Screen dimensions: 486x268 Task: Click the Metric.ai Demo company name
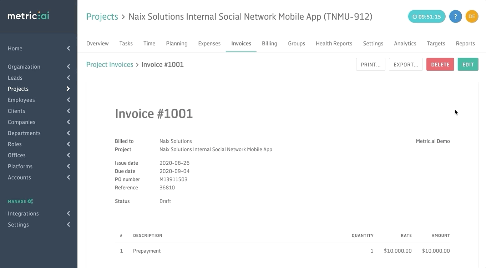click(x=433, y=141)
